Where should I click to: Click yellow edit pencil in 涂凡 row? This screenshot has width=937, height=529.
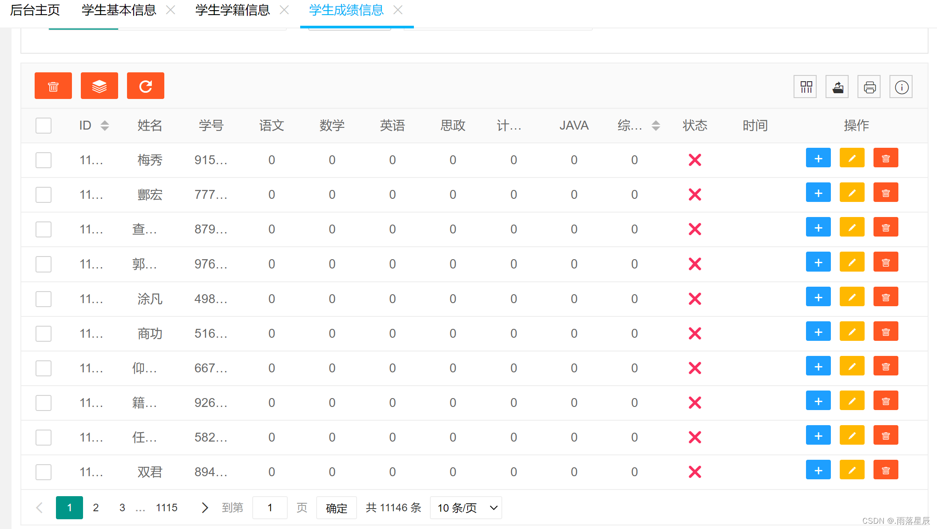pyautogui.click(x=852, y=297)
